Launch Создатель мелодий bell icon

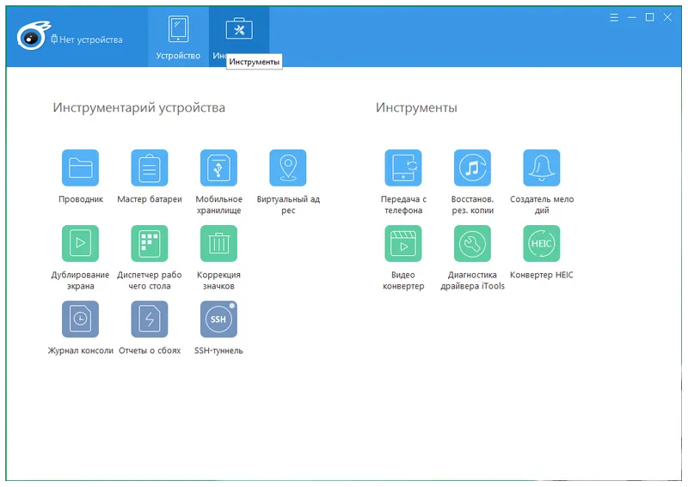point(542,167)
